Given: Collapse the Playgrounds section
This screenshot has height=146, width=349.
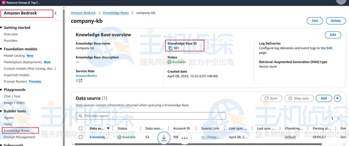Looking at the screenshot, I should click(x=1, y=90).
